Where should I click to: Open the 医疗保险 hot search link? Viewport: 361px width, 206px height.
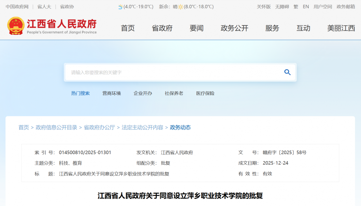tap(205, 93)
